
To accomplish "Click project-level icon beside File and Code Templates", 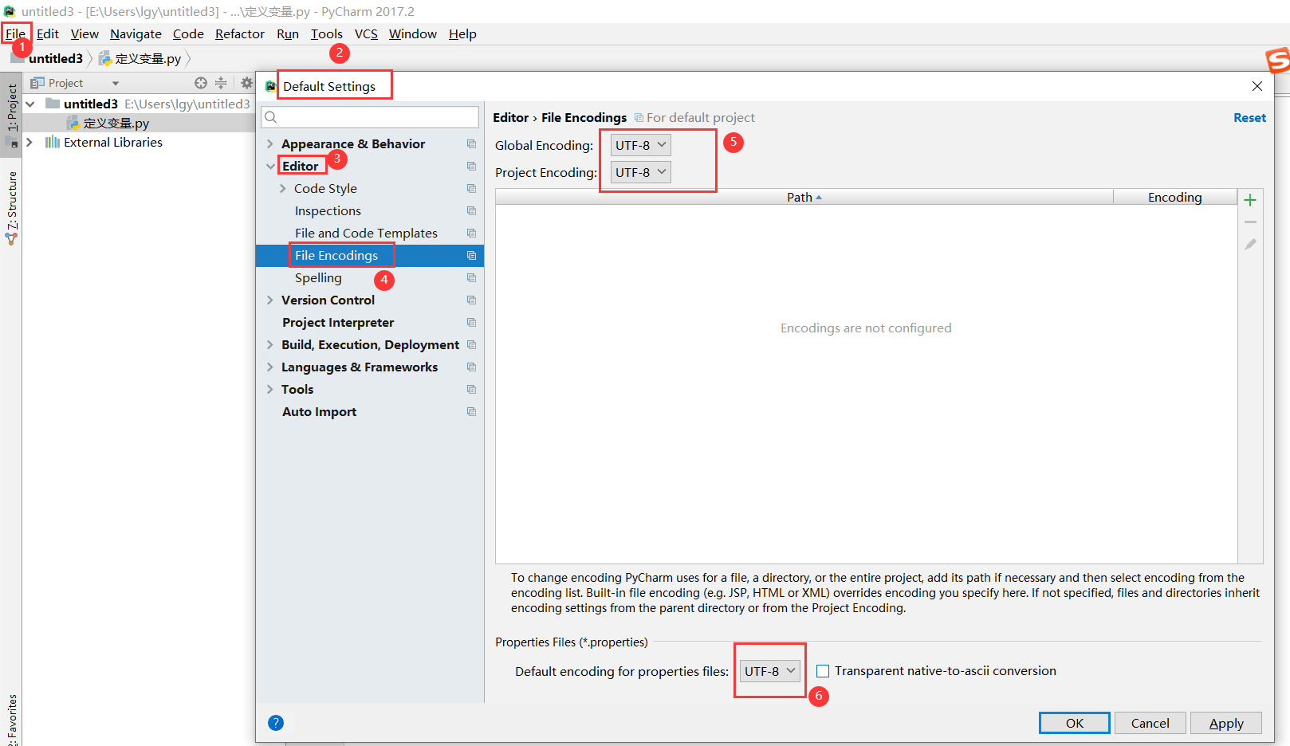I will [471, 233].
